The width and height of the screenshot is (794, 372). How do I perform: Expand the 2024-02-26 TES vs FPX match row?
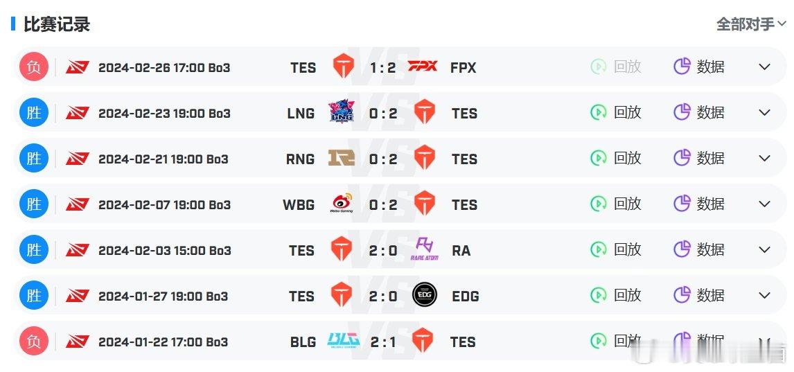[x=765, y=67]
